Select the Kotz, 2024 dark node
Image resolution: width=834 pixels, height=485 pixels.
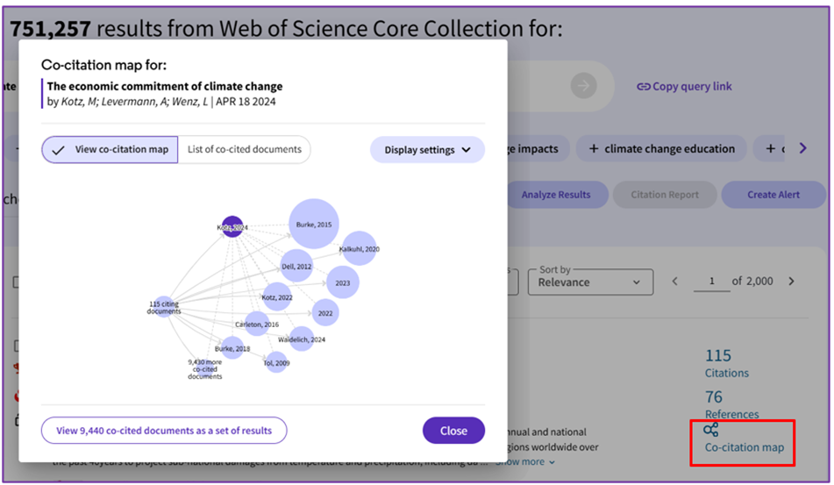[232, 227]
